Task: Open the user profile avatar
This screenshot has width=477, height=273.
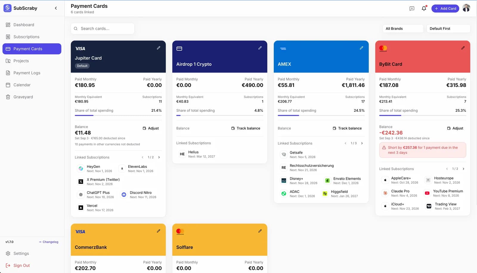Action: click(466, 8)
